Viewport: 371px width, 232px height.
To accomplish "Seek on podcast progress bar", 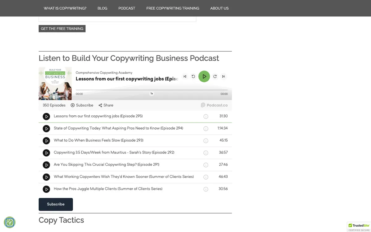I will 151,90.
